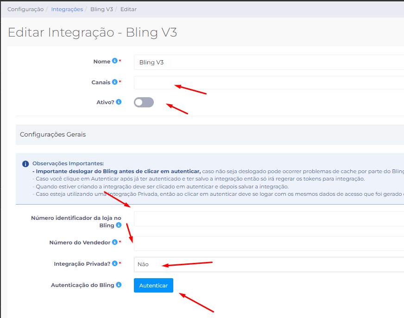Click info icon next to Integração Privada?

point(114,263)
